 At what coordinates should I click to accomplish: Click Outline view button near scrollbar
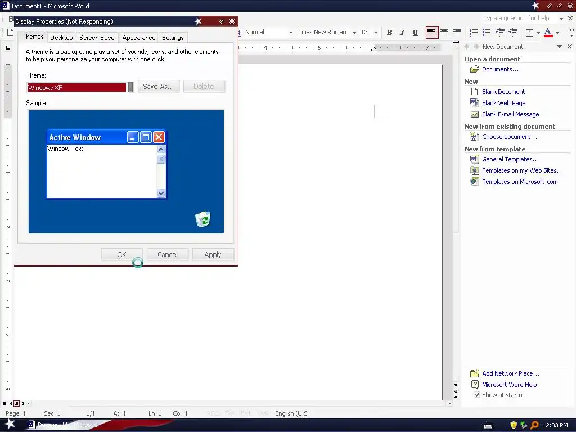(x=22, y=403)
